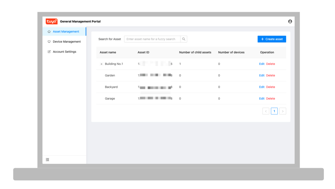Delete the Building No.1 asset
This screenshot has height=189, width=335.
click(x=271, y=64)
